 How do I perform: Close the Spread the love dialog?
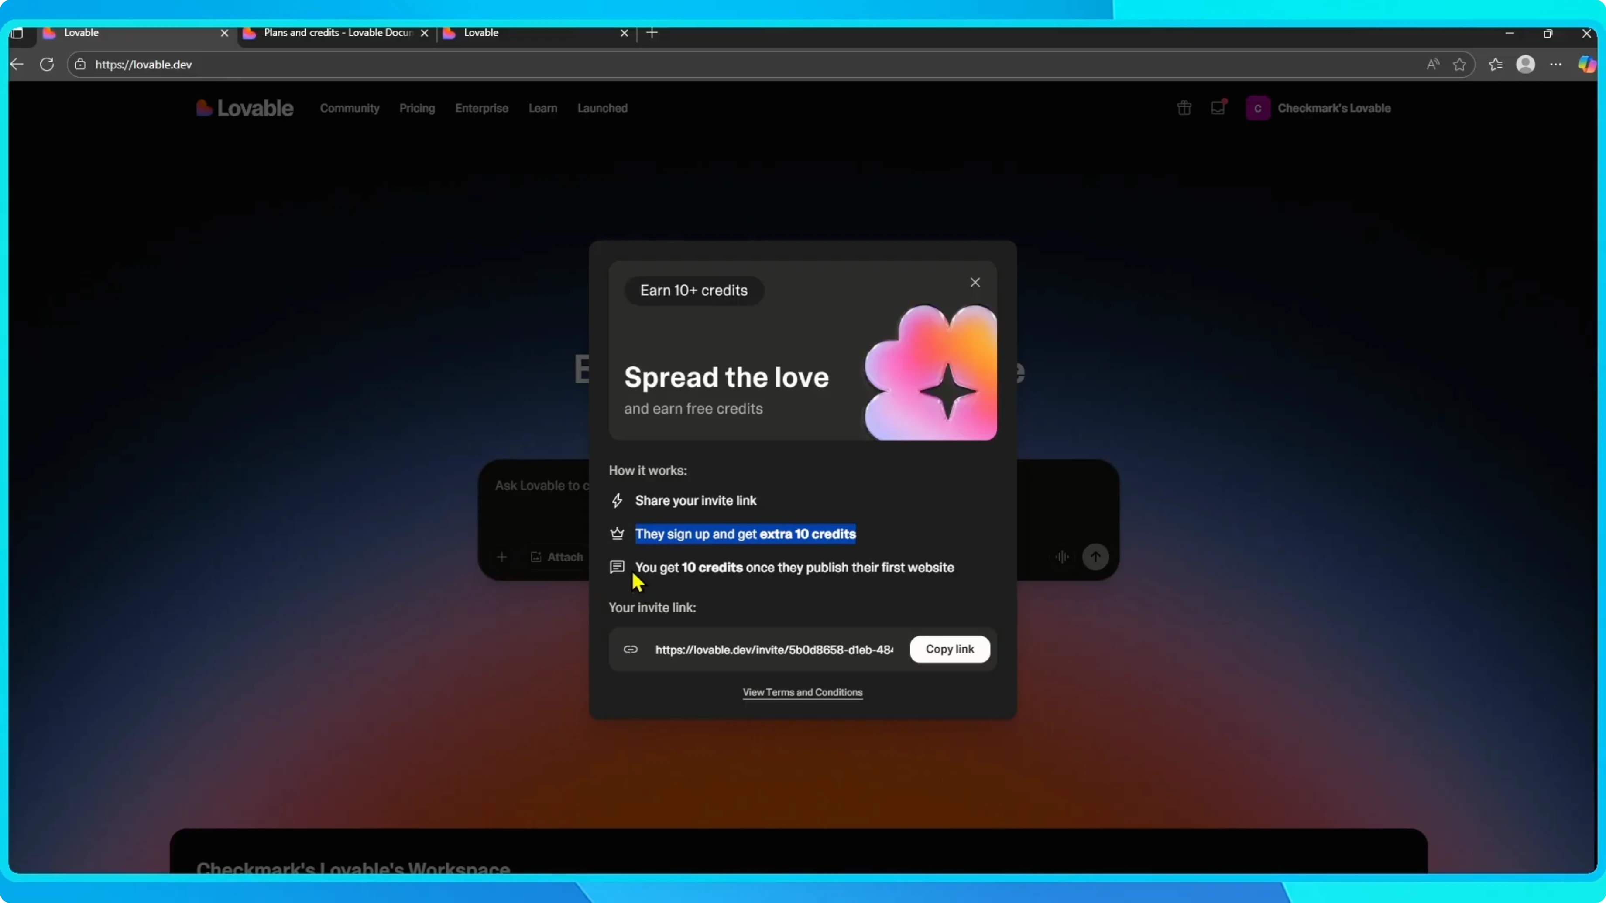coord(975,282)
